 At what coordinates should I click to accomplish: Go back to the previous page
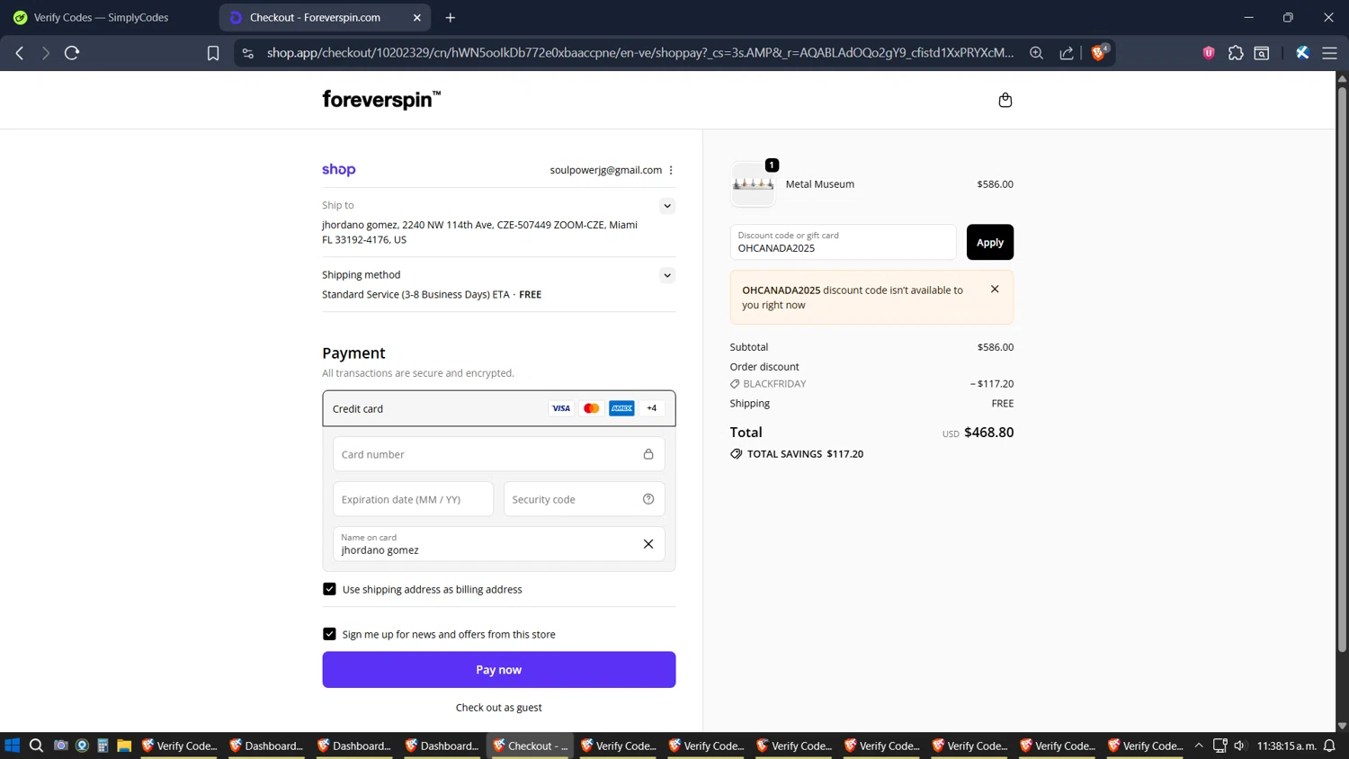pos(20,53)
